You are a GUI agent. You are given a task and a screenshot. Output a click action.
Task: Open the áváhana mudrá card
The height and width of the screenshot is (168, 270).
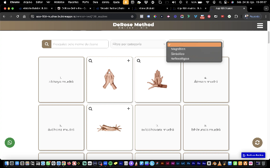pyautogui.click(x=61, y=128)
